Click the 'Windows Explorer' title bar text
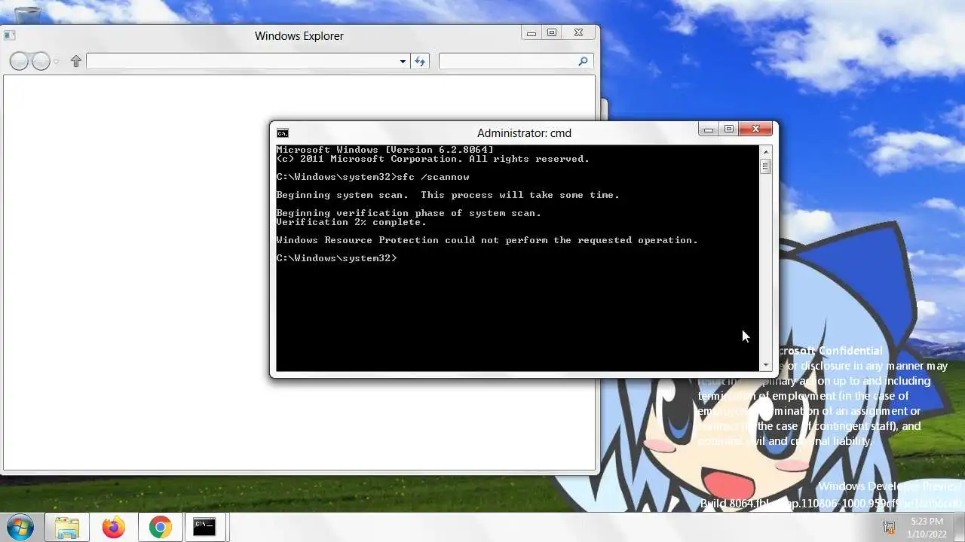Screen dimensions: 965x542 [x=299, y=36]
